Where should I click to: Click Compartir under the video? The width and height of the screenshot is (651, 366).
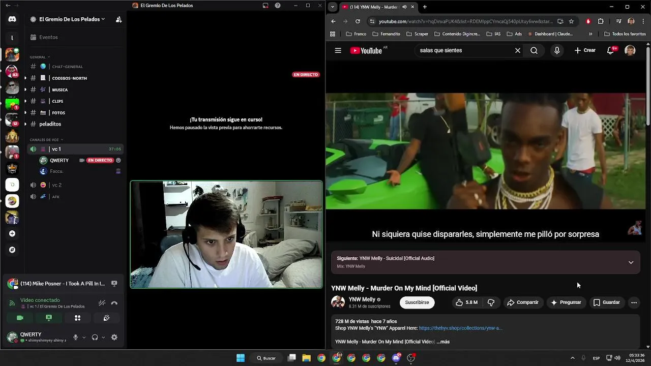523,302
